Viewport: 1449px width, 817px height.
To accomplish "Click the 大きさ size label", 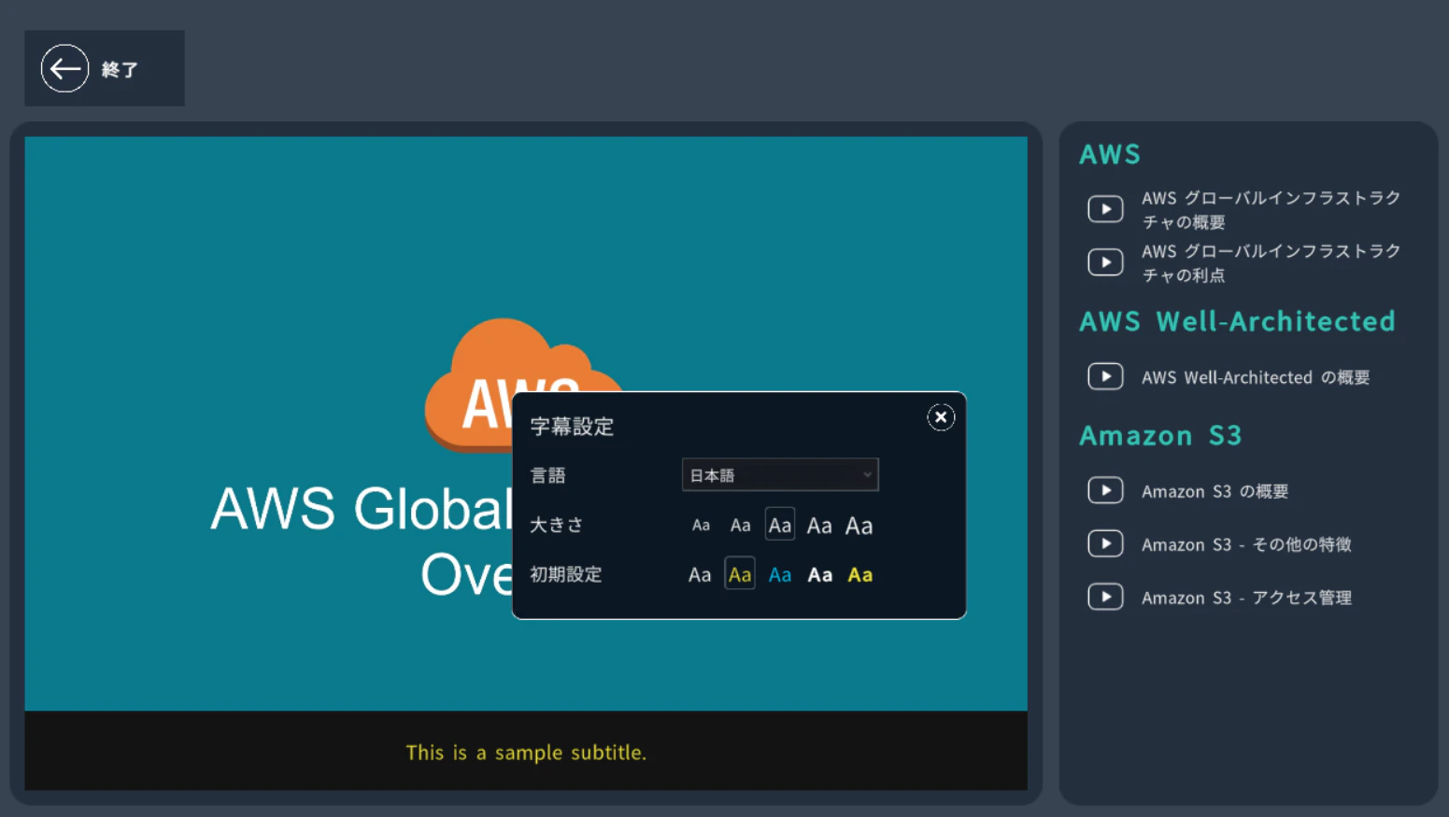I will [557, 525].
